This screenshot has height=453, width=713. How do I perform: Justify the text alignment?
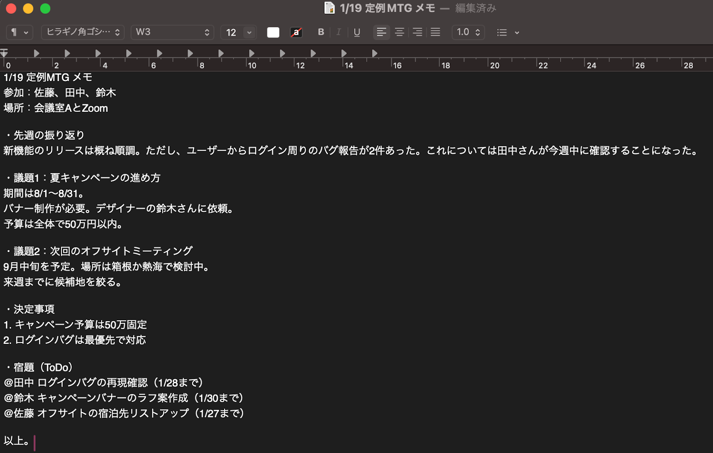coord(435,32)
